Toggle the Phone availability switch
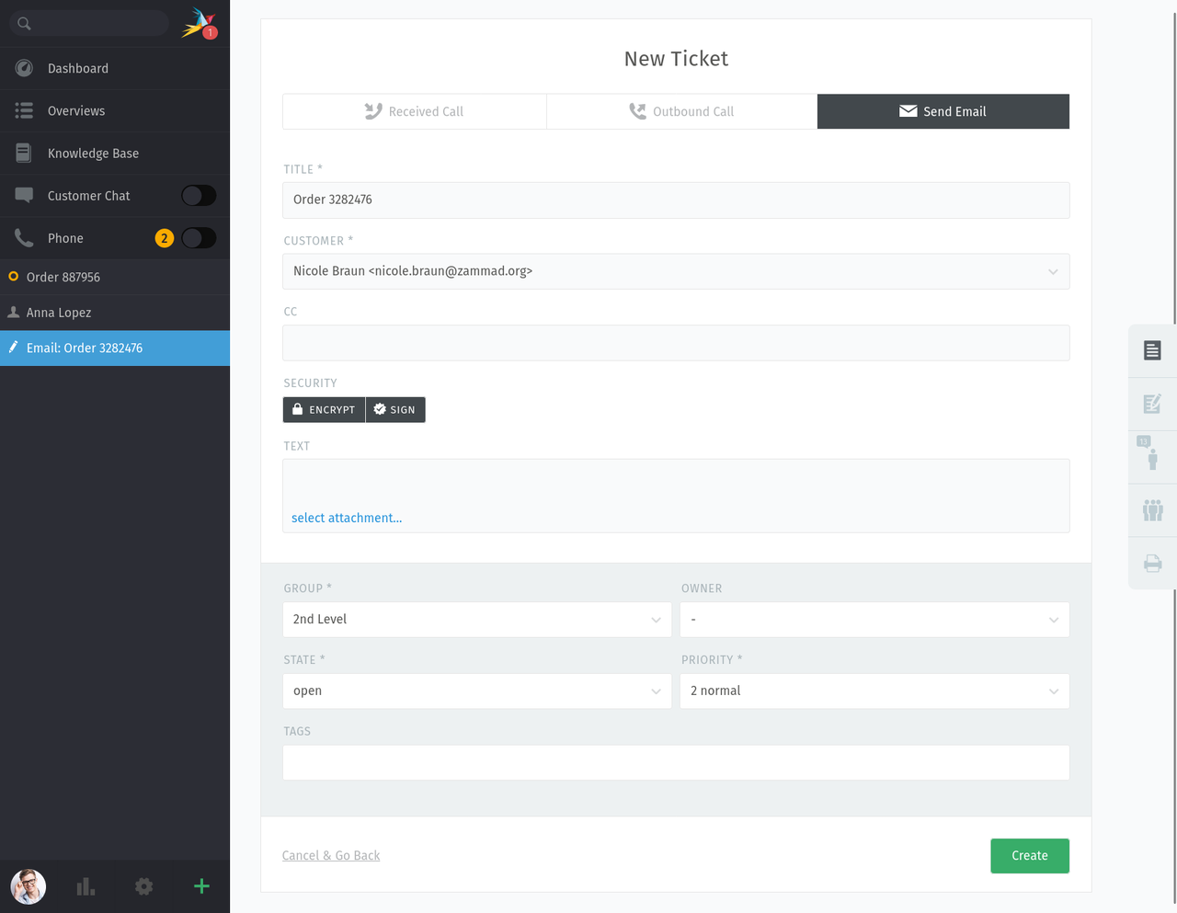1177x913 pixels. [199, 237]
